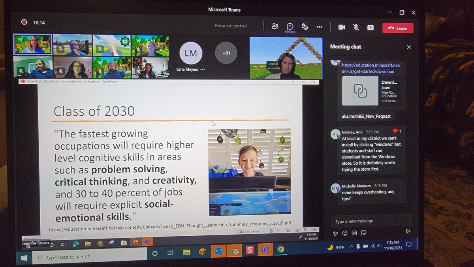Unmute the microphone in the call toolbar
Image resolution: width=474 pixels, height=267 pixels.
coord(356,27)
